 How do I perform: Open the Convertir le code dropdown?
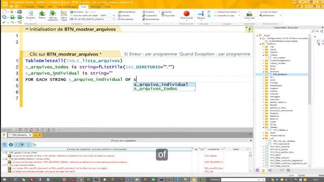[x=239, y=16]
